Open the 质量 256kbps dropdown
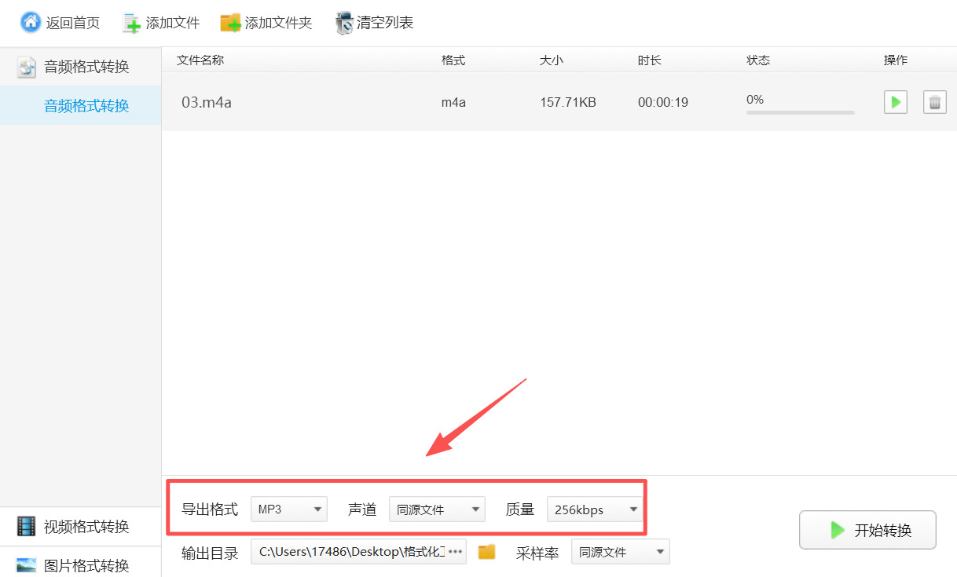Viewport: 957px width, 577px height. (595, 509)
